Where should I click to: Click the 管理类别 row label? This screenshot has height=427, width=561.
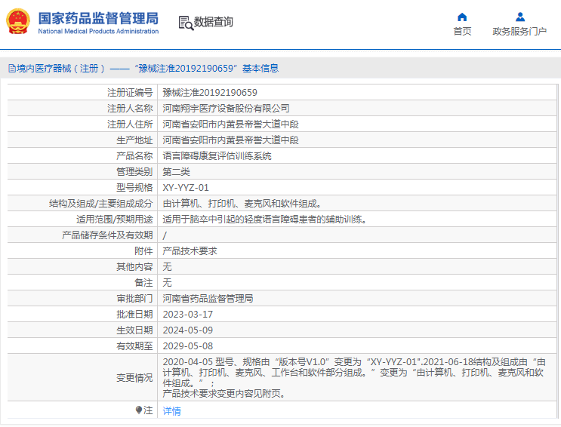click(134, 172)
